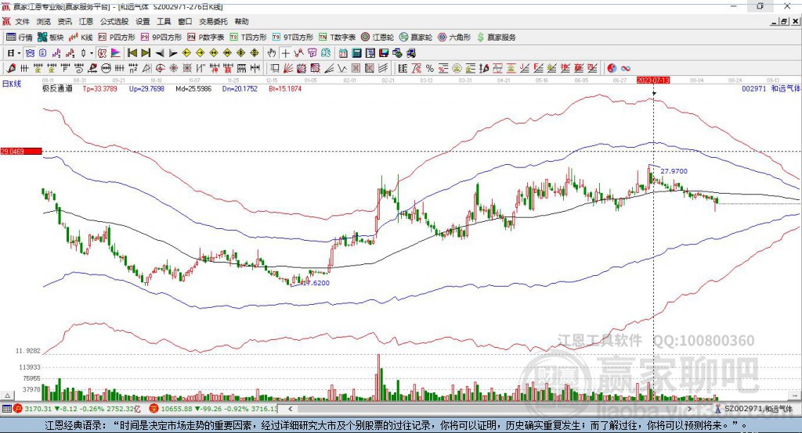Click the colorful flag icon
The image size is (802, 433).
pos(116,53)
